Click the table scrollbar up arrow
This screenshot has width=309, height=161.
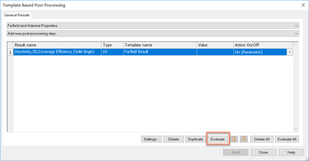coord(296,45)
